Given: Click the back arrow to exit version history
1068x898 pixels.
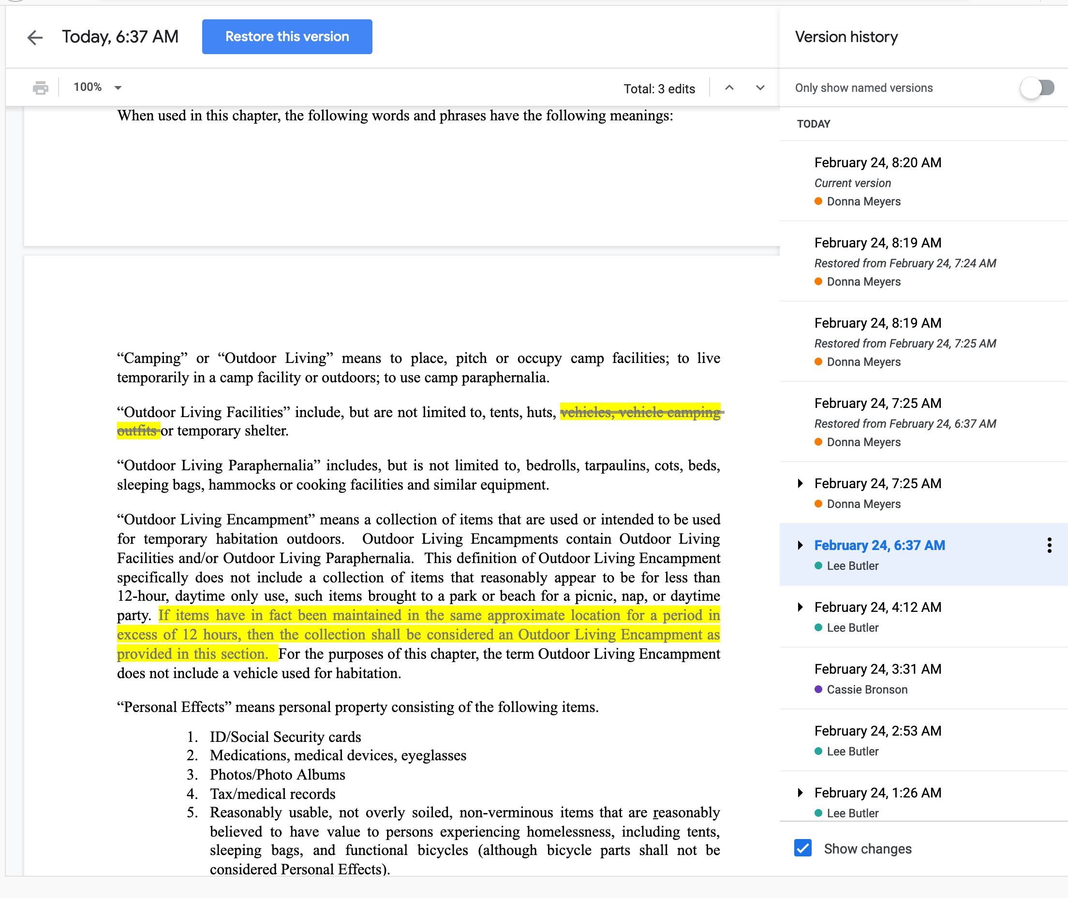Looking at the screenshot, I should [35, 37].
